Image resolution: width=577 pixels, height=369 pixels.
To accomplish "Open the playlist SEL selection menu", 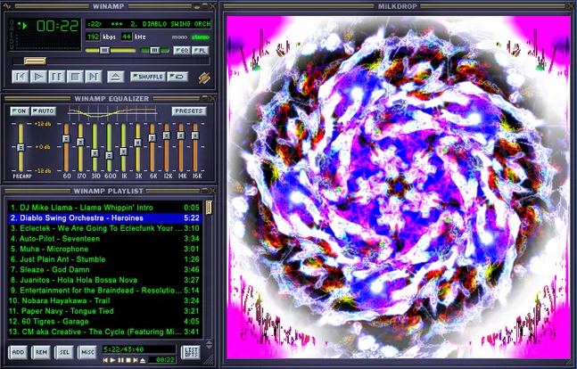I will [x=64, y=352].
